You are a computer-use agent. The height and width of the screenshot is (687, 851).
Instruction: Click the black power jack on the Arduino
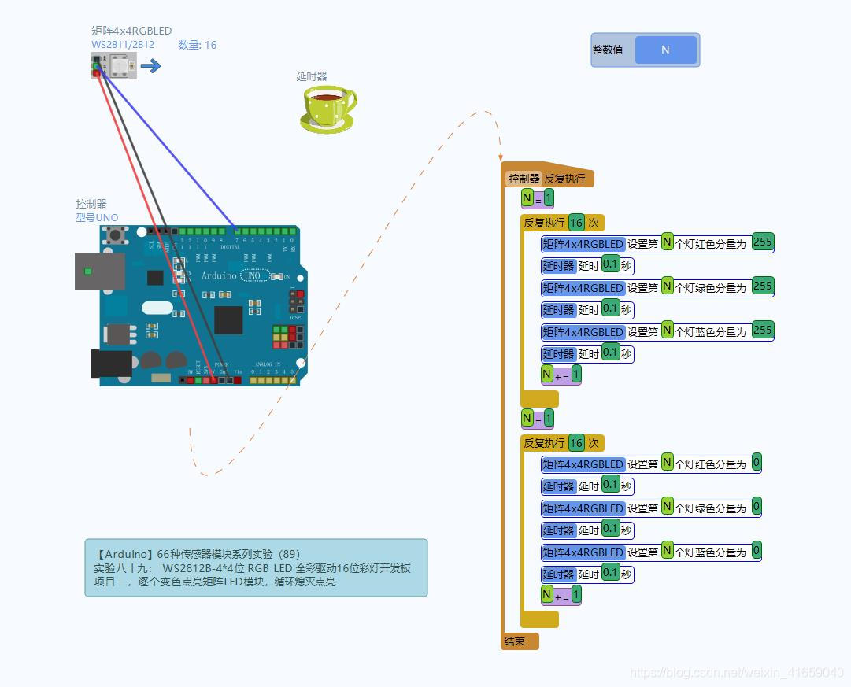pos(111,364)
